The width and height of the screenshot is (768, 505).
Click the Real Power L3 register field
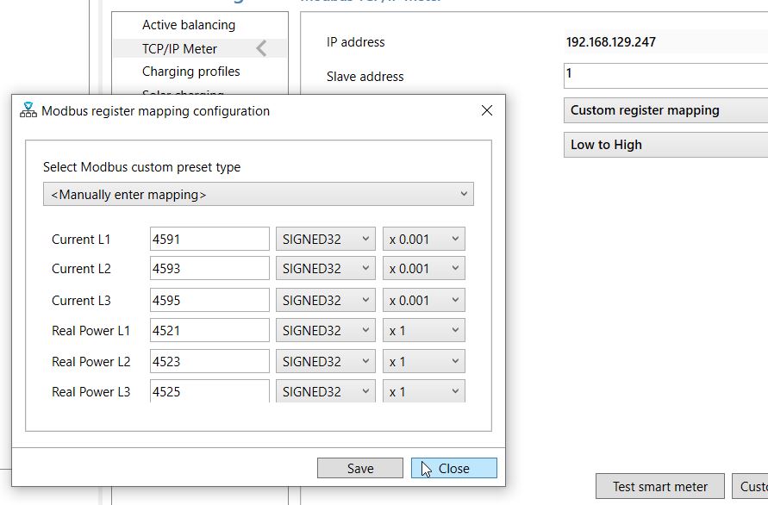[x=209, y=391]
